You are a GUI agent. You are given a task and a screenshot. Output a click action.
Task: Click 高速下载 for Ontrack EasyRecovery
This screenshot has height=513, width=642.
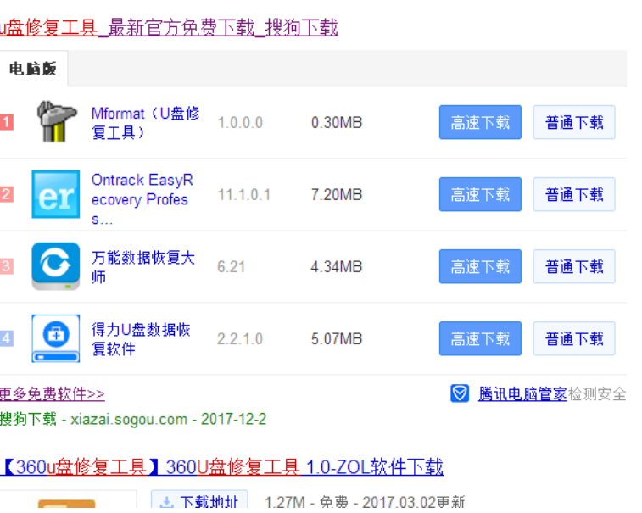point(480,194)
